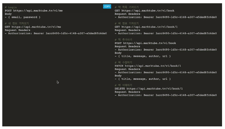Click 'GET https://api.marktube.tv/v1/book' line

tap(145, 11)
